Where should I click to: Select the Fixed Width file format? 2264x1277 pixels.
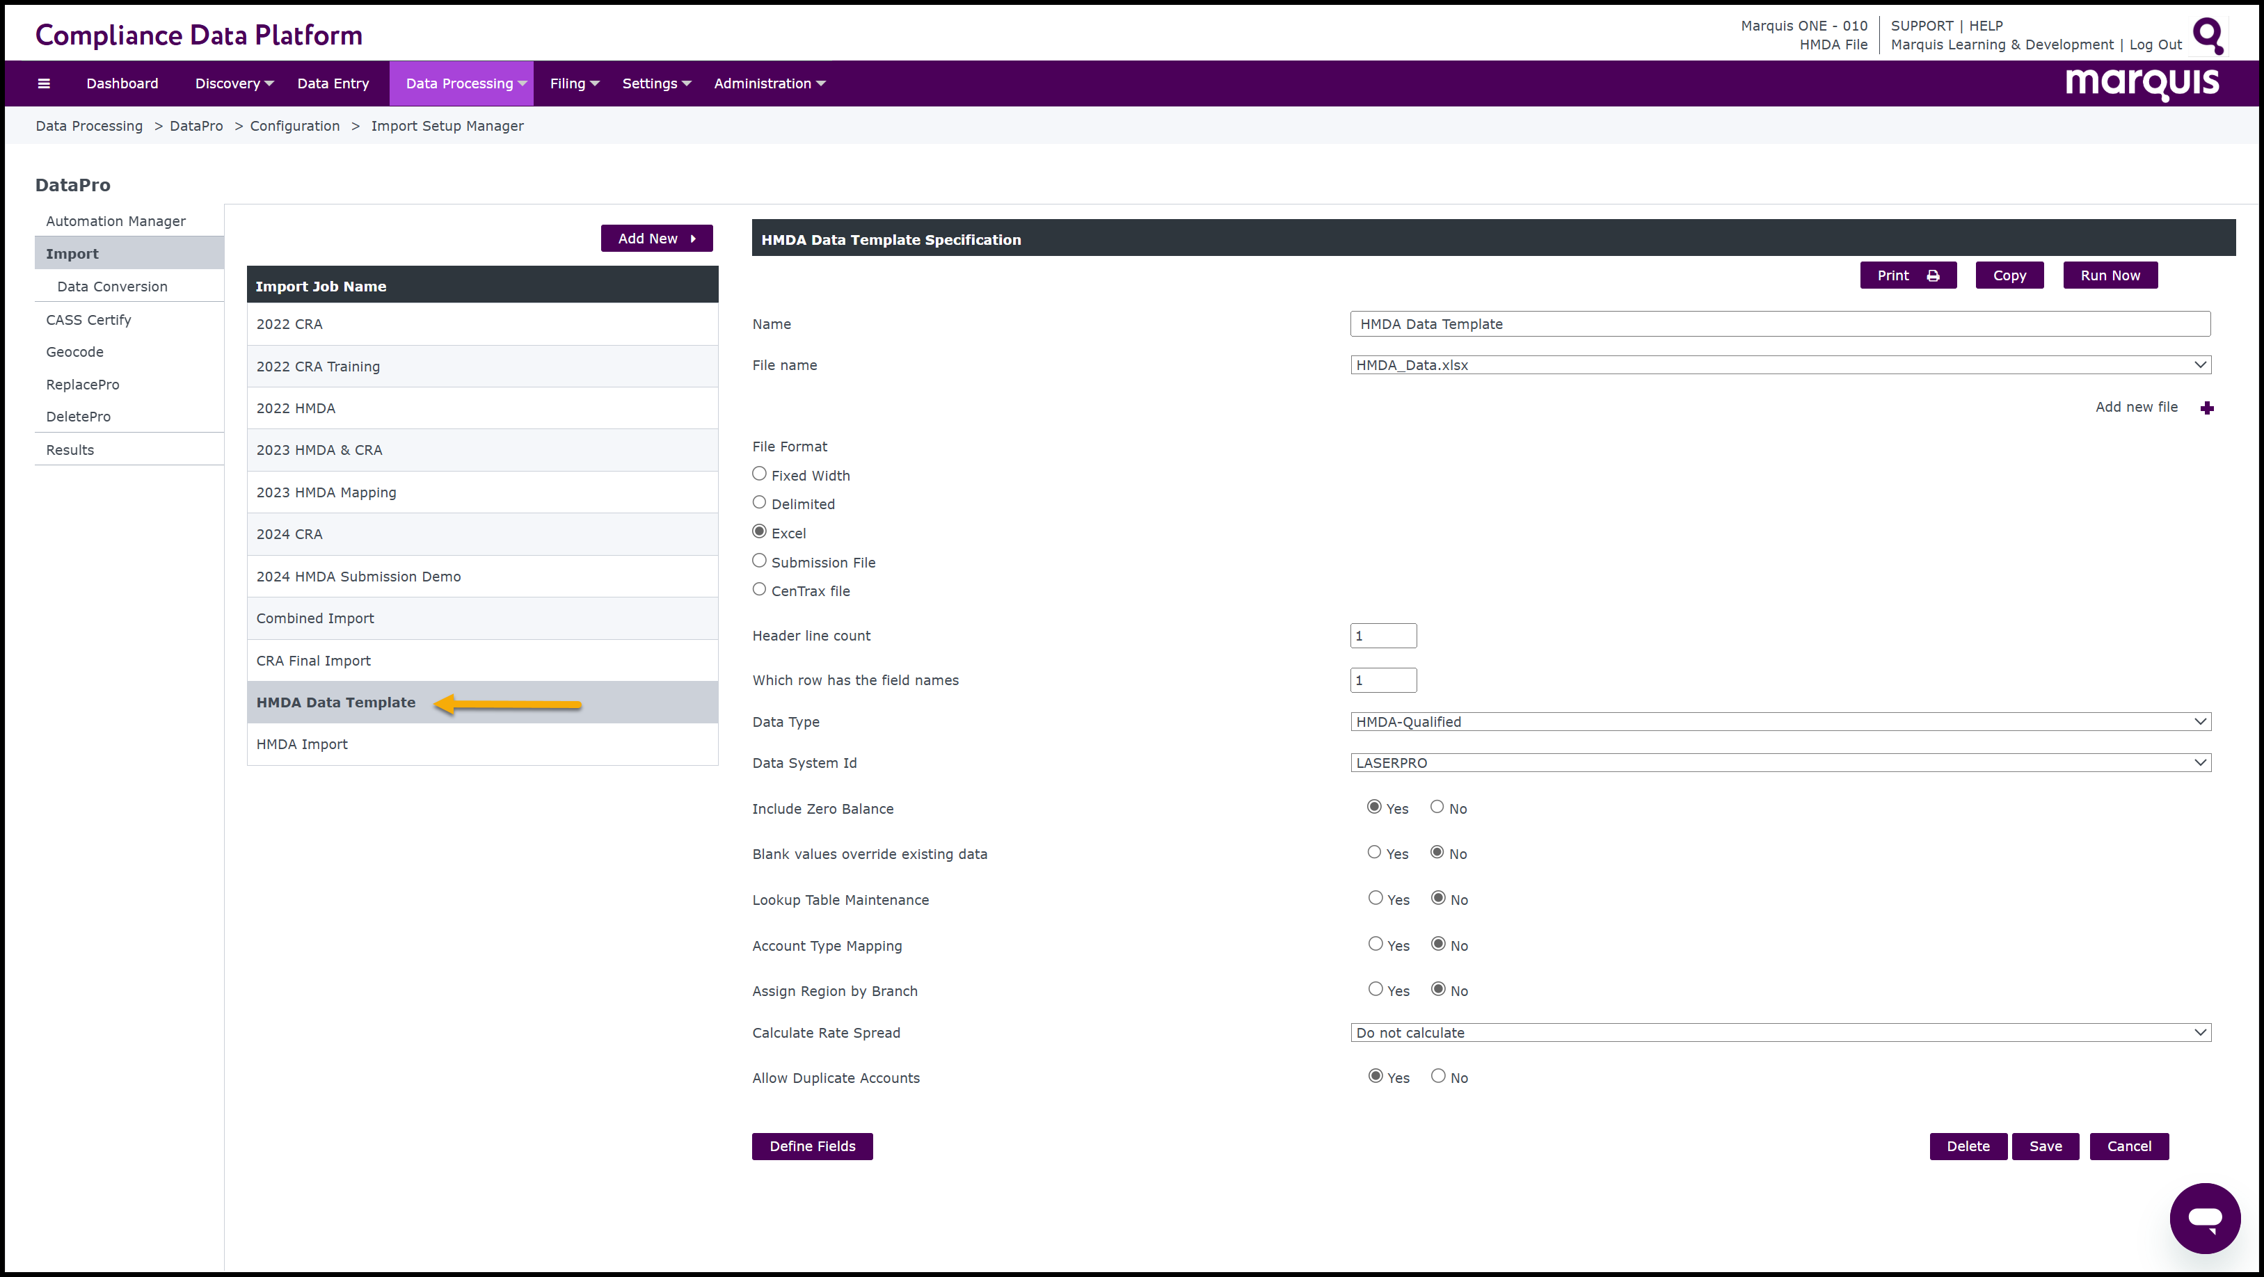(x=759, y=474)
